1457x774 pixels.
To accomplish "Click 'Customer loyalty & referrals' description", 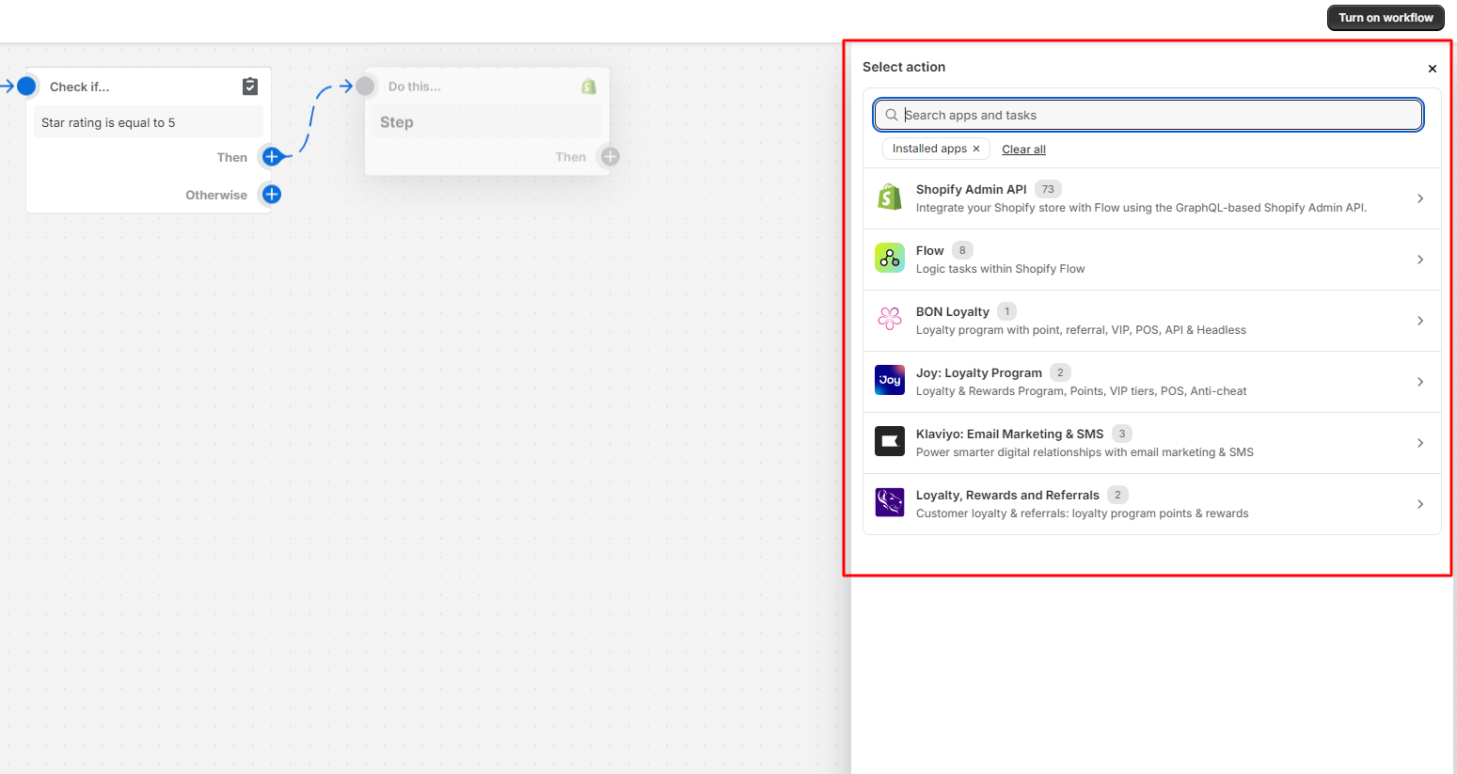I will pyautogui.click(x=1083, y=513).
